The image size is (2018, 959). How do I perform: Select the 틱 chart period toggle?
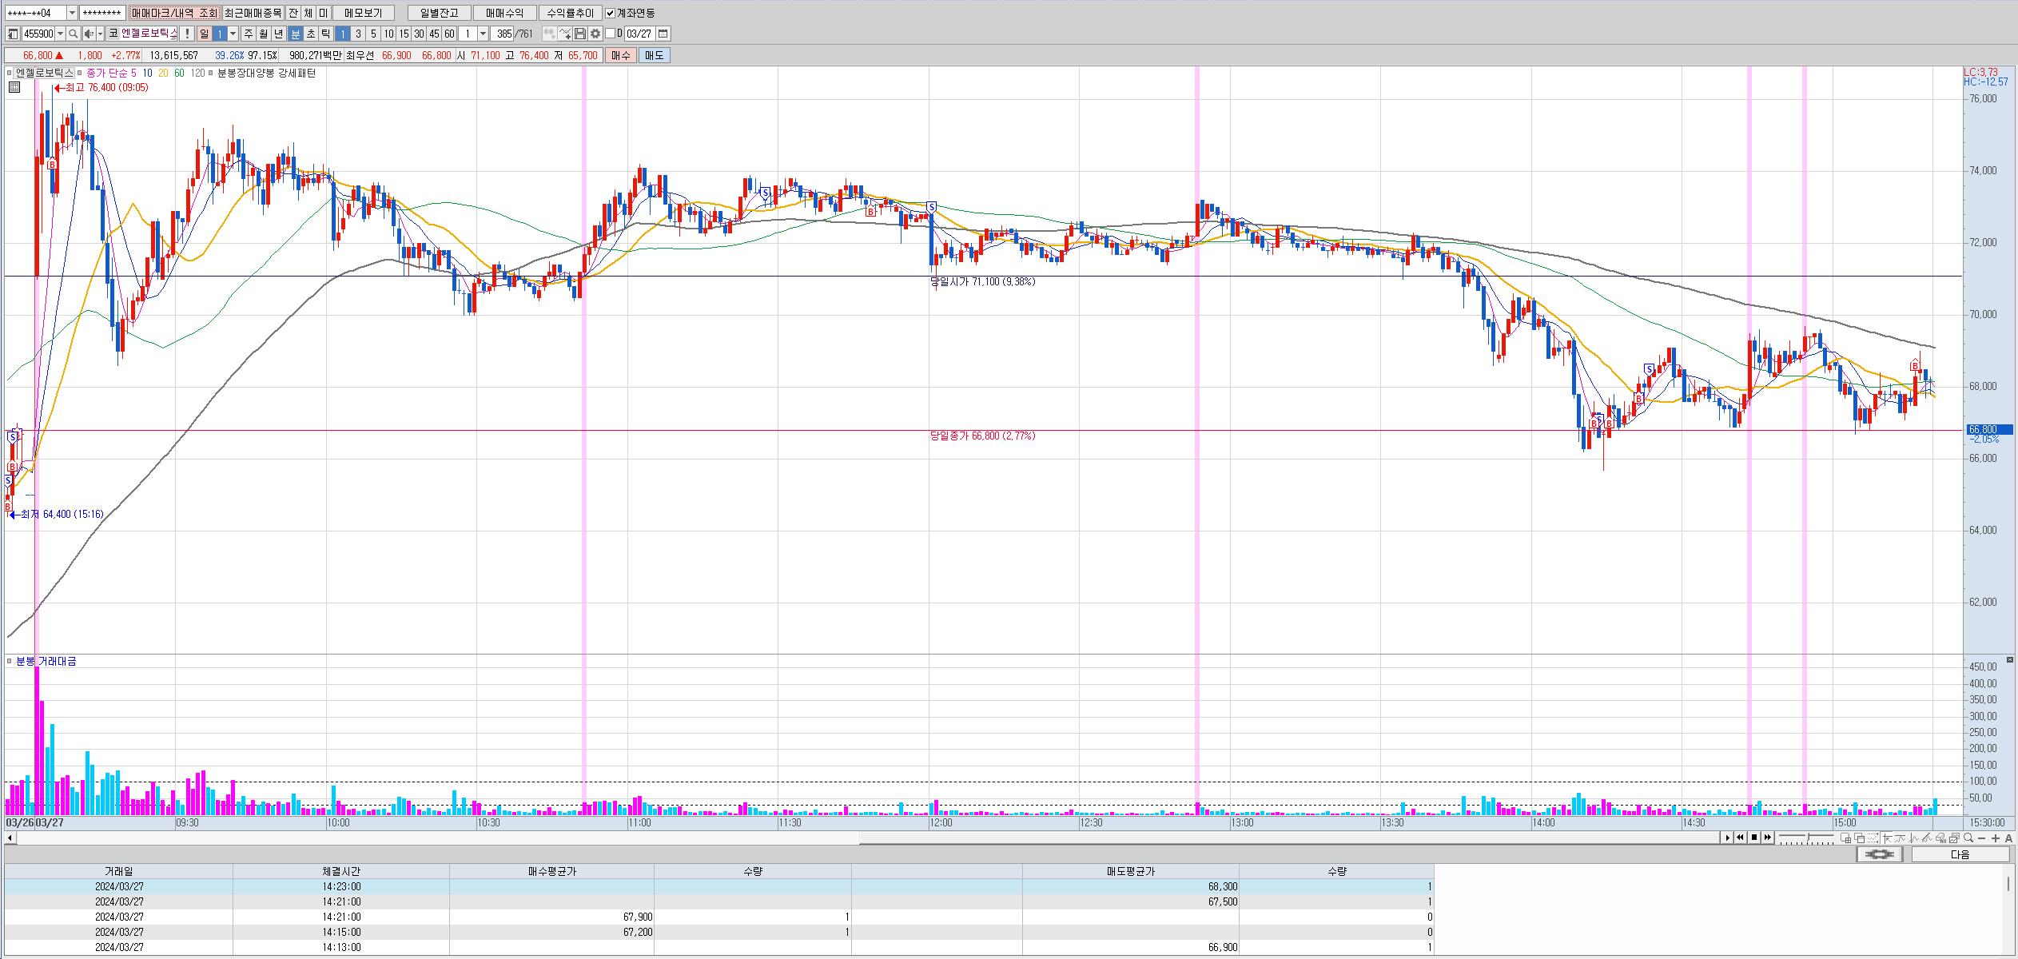[325, 34]
